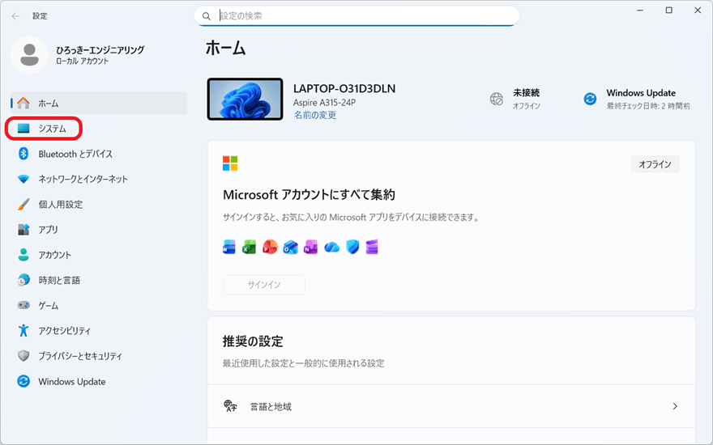Select システム in the left navigation
This screenshot has height=445, width=713.
[x=52, y=129]
